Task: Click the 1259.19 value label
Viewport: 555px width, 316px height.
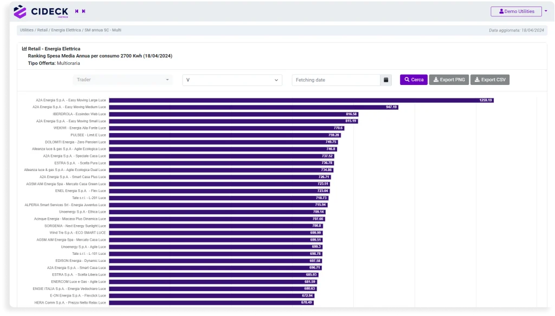Action: [x=485, y=101]
